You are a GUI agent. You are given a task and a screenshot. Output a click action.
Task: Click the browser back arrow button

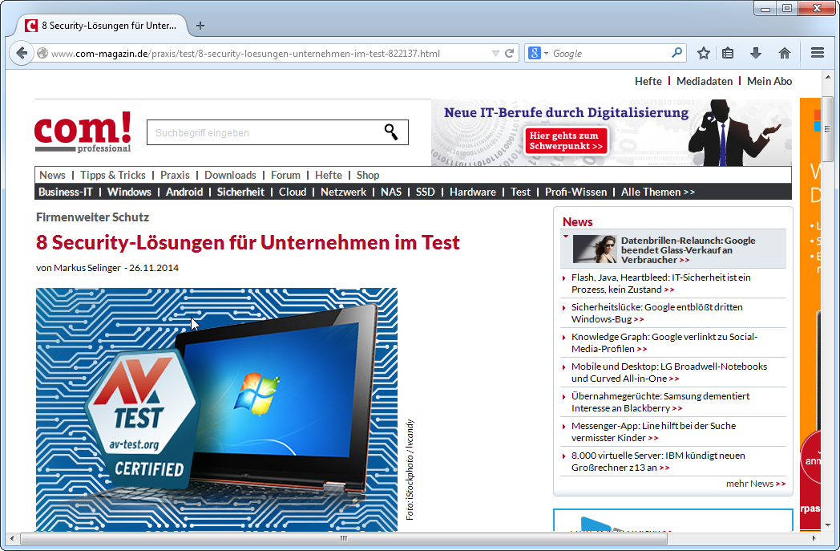tap(22, 53)
